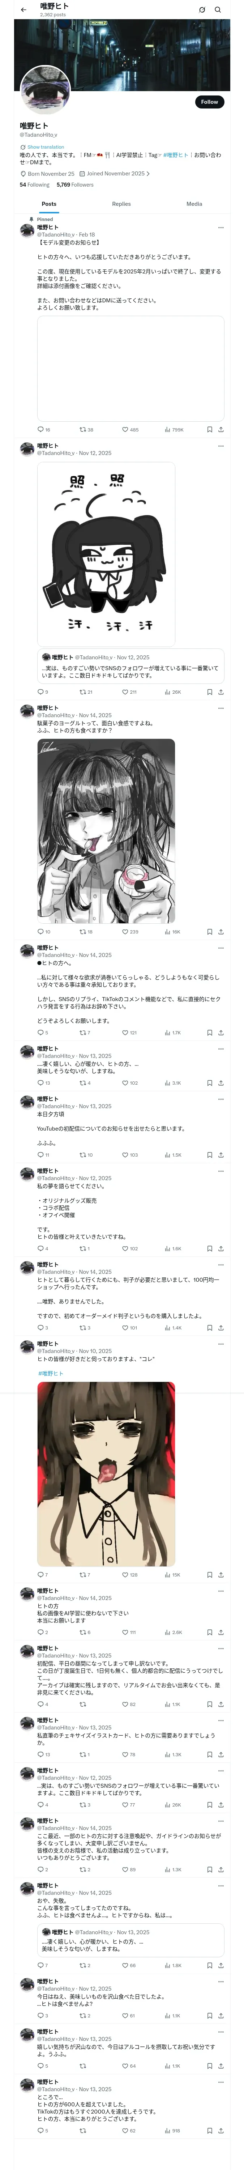Open the search icon in the header
The height and width of the screenshot is (2170, 244).
coord(218,10)
